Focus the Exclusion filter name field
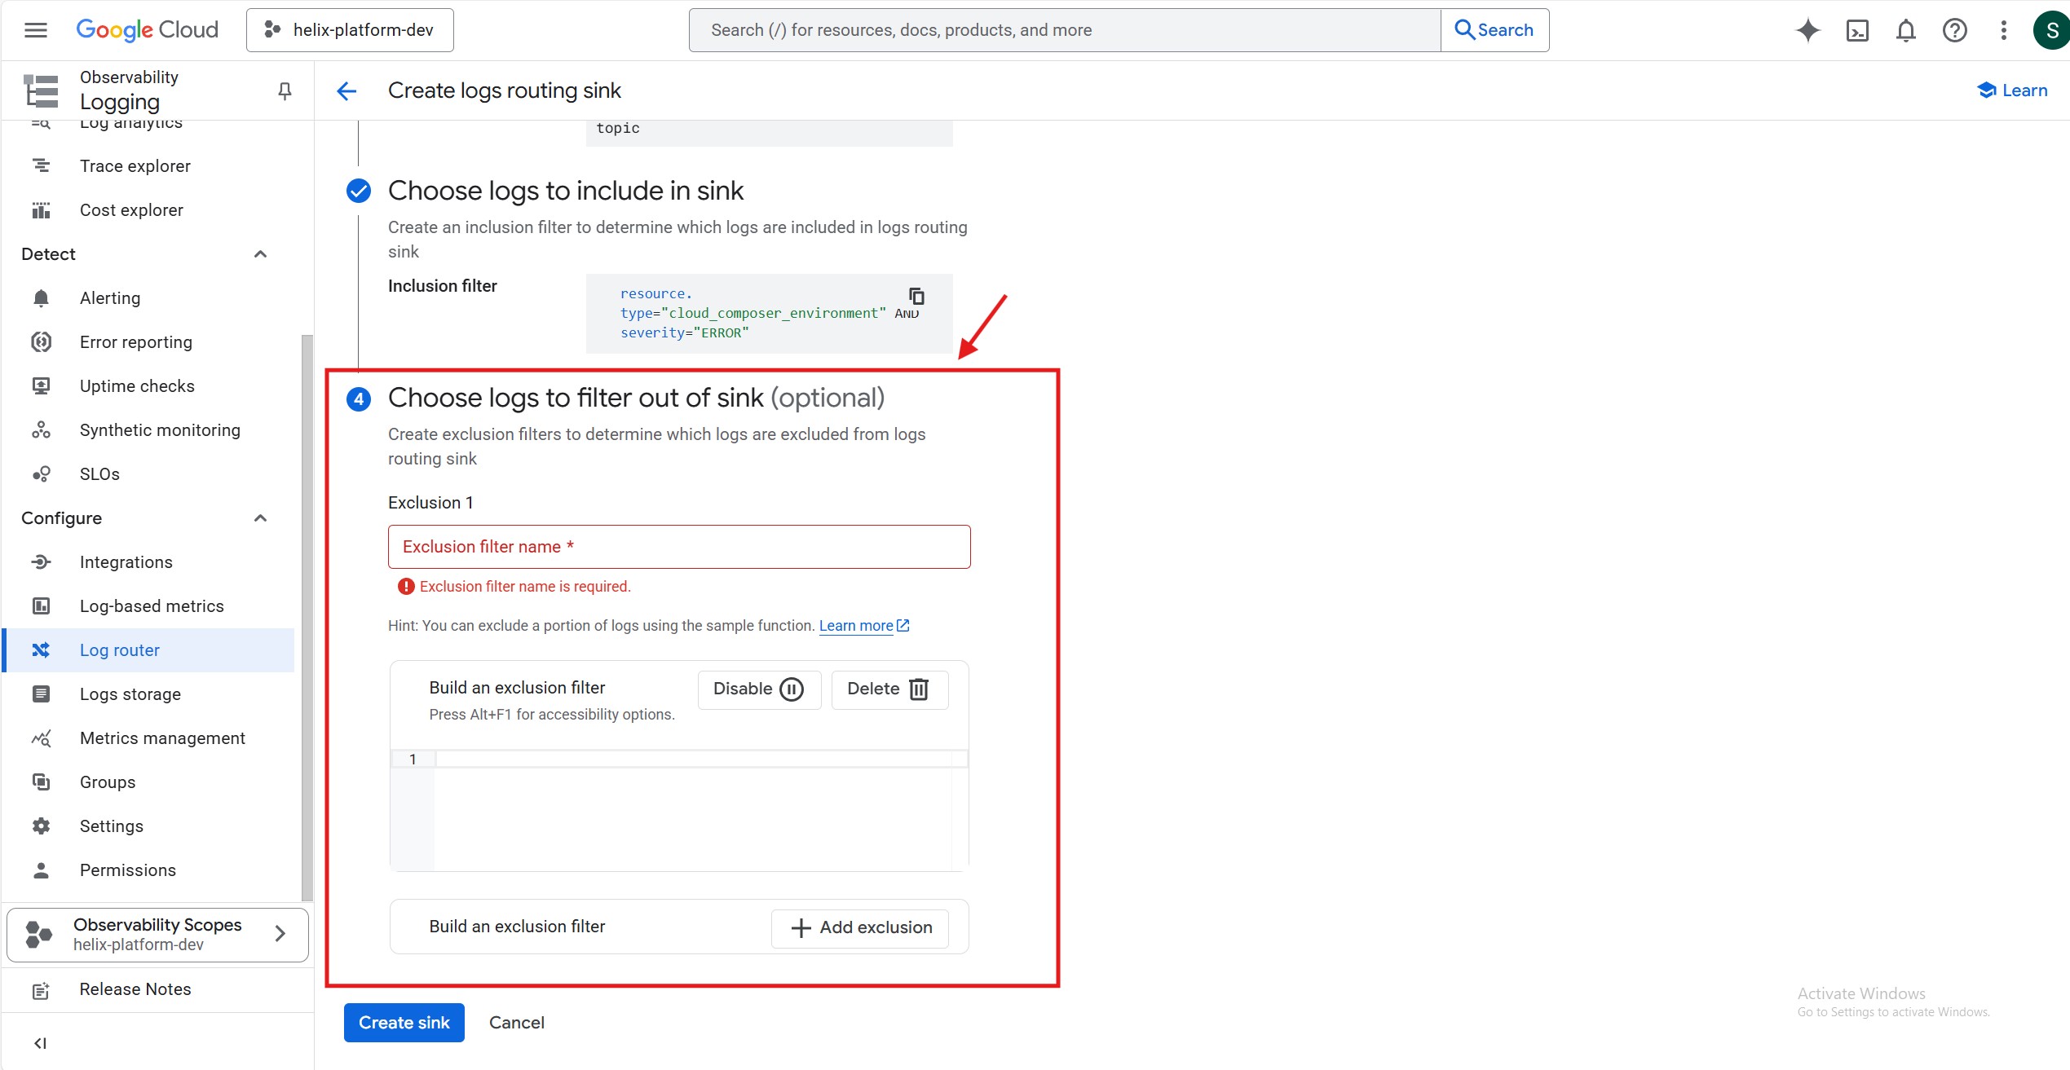 678,547
